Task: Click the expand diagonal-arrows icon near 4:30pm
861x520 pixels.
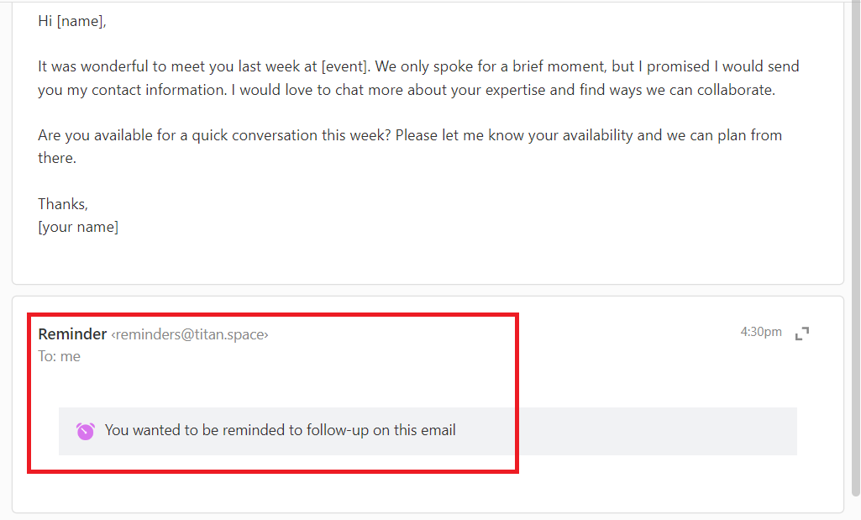Action: pyautogui.click(x=801, y=334)
